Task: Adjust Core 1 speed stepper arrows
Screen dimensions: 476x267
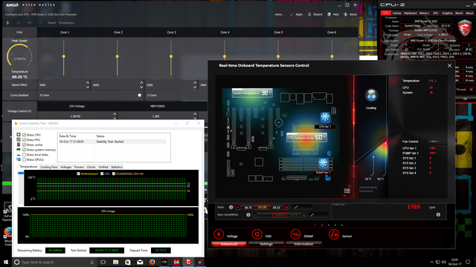Action: click(88, 85)
